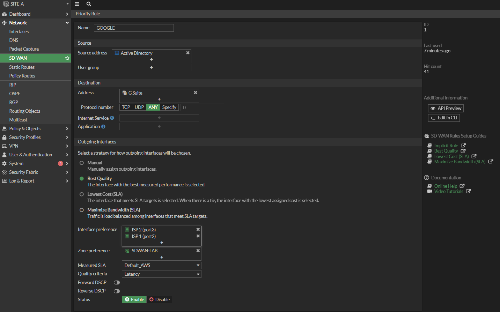
Task: Open Static Routes in the sidebar
Action: [x=22, y=67]
